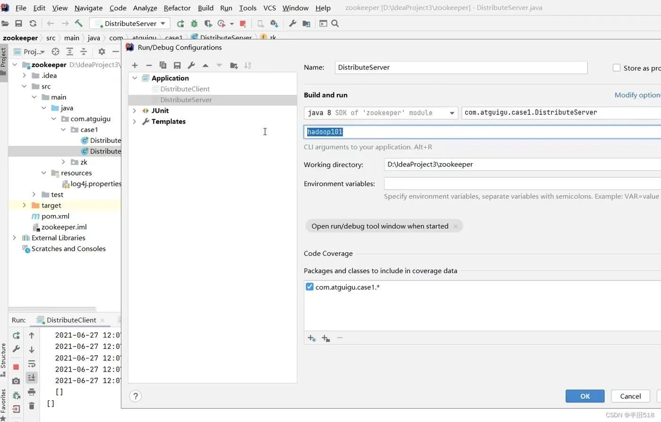This screenshot has width=661, height=422.
Task: Save configuration icon in dialog toolbar
Action: [177, 66]
